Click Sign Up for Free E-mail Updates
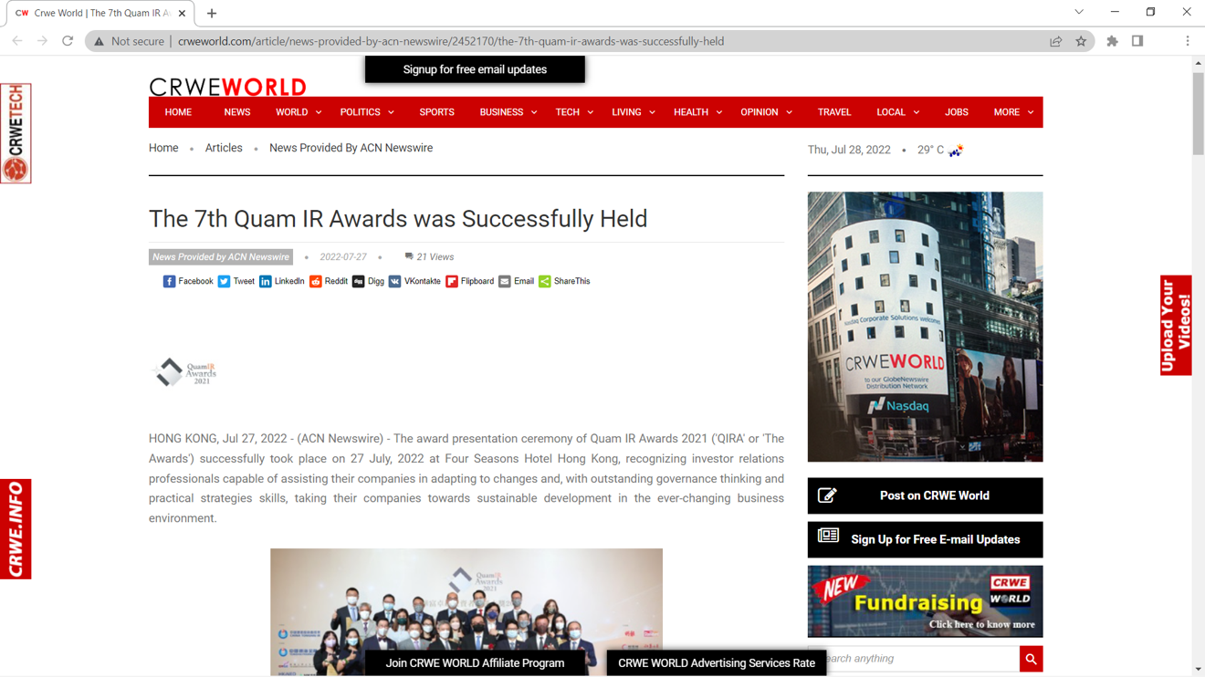 (925, 540)
